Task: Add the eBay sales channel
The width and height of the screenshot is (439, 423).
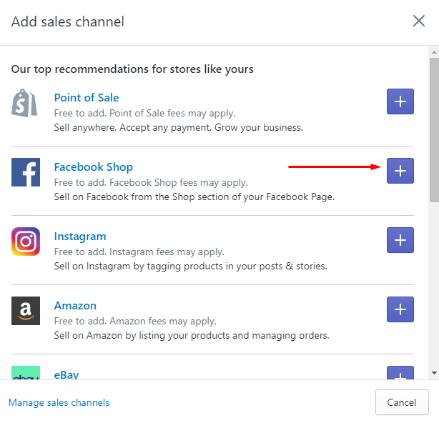Action: click(x=400, y=373)
